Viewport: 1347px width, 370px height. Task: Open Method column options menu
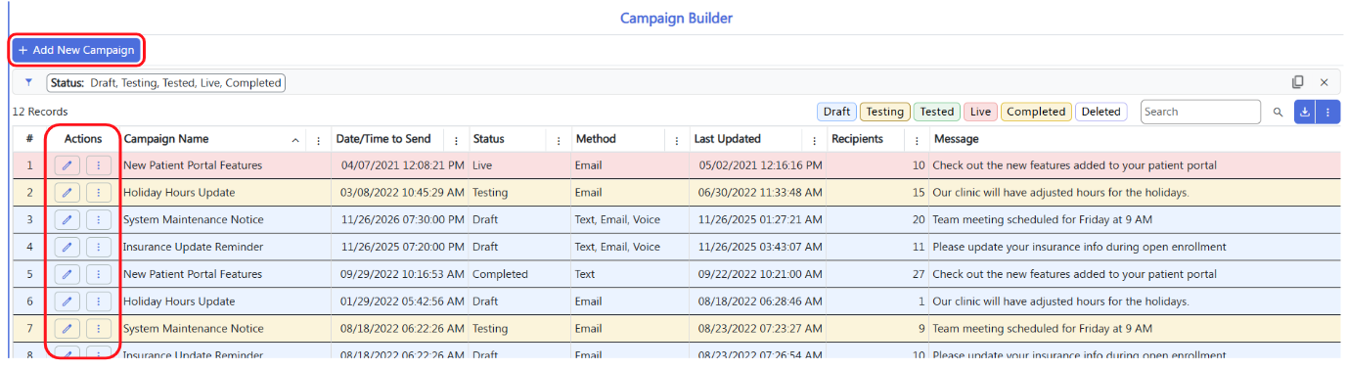click(x=677, y=140)
